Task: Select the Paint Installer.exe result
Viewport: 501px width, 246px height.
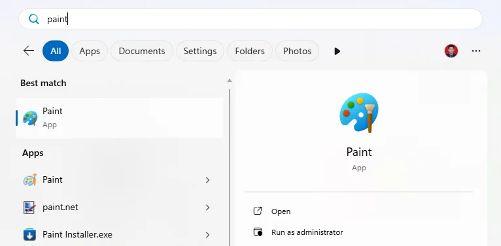Action: coord(119,235)
